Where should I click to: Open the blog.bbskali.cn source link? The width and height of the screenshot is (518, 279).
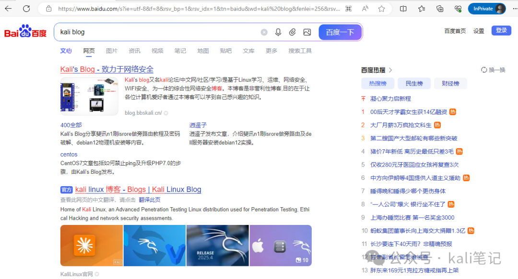tap(143, 113)
